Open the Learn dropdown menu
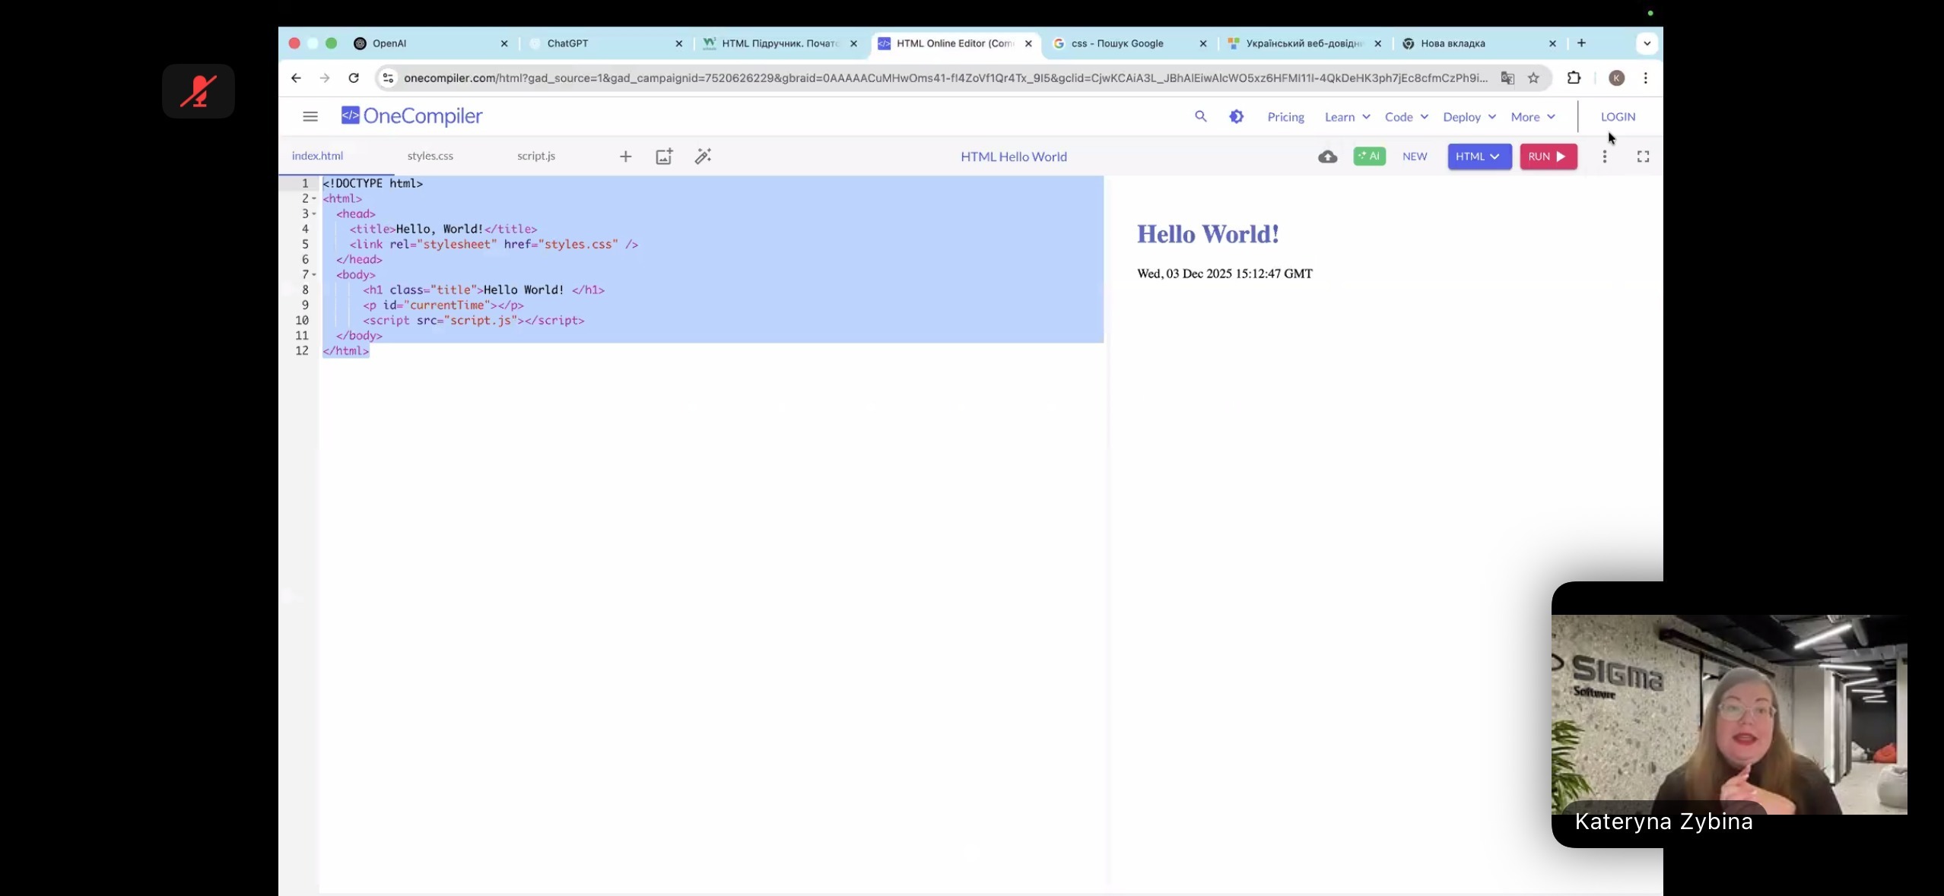1944x896 pixels. tap(1347, 117)
